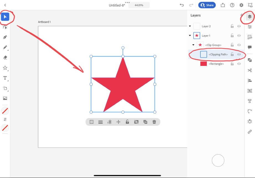Open the Object panel icon
Screen dimensions: 255x178
click(x=250, y=91)
